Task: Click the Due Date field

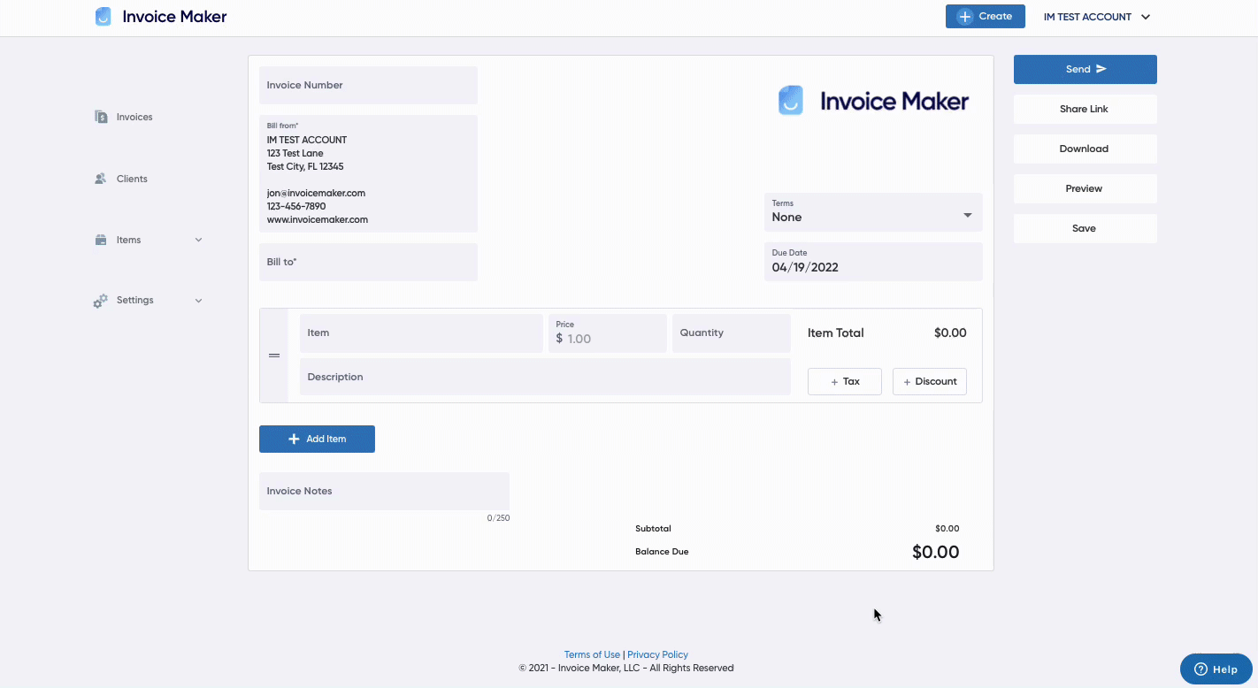Action: 873,262
